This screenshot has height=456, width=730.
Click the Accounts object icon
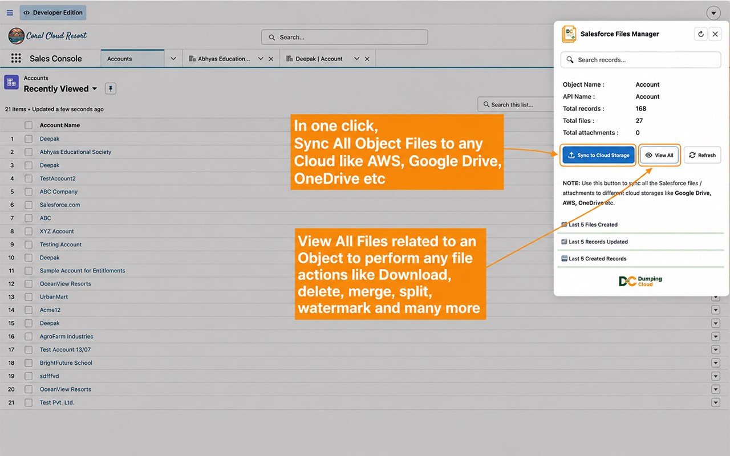point(11,83)
